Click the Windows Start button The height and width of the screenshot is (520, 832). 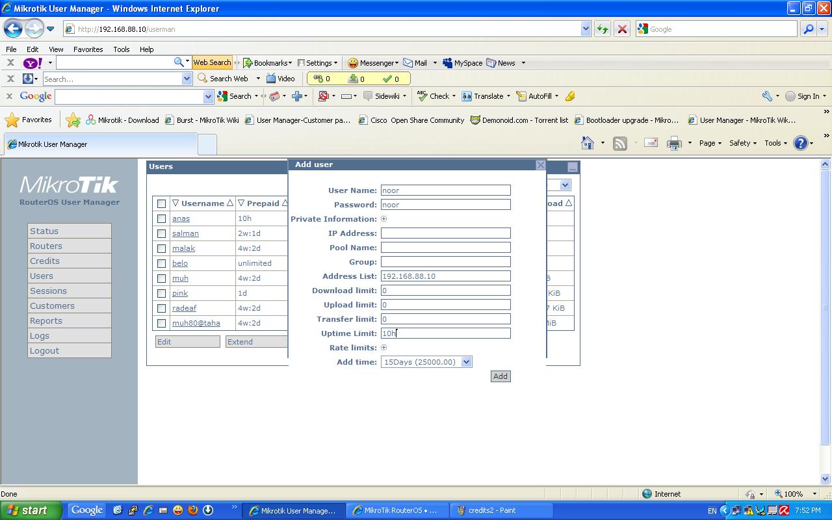pos(31,510)
